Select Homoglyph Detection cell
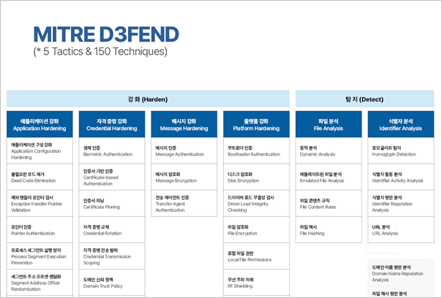 coord(401,151)
